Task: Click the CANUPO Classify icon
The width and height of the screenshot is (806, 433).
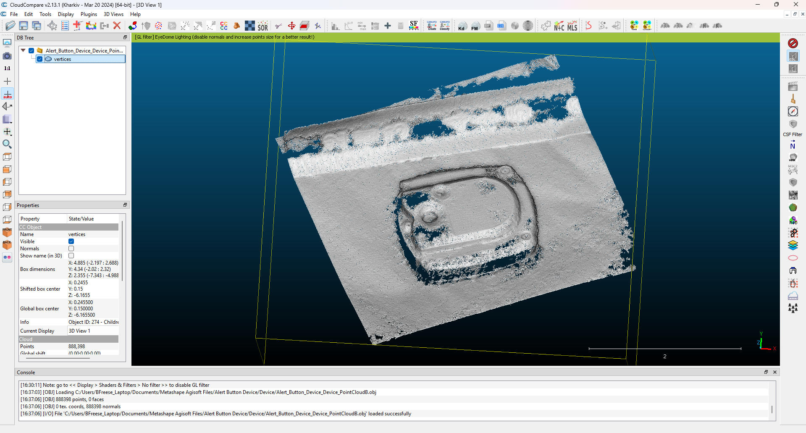Action: point(445,26)
